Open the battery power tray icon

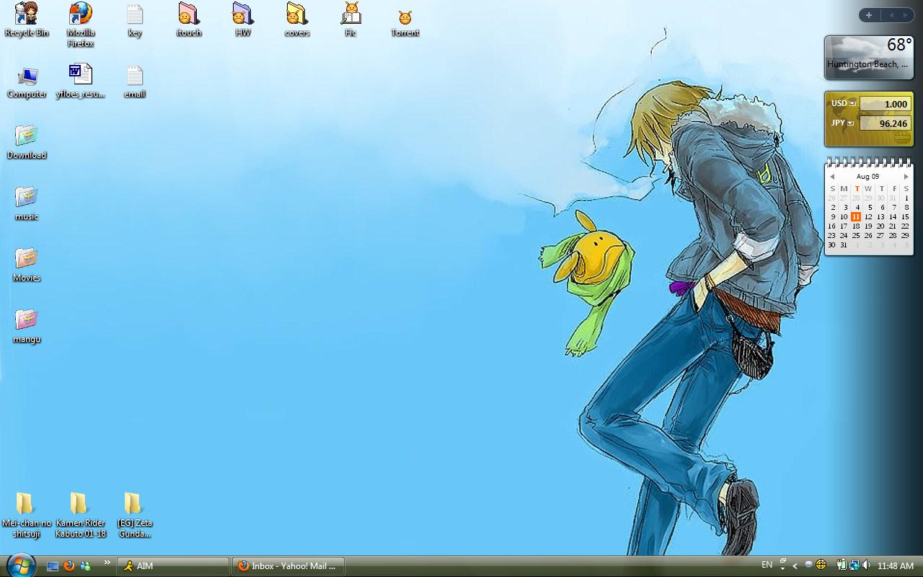pos(842,565)
